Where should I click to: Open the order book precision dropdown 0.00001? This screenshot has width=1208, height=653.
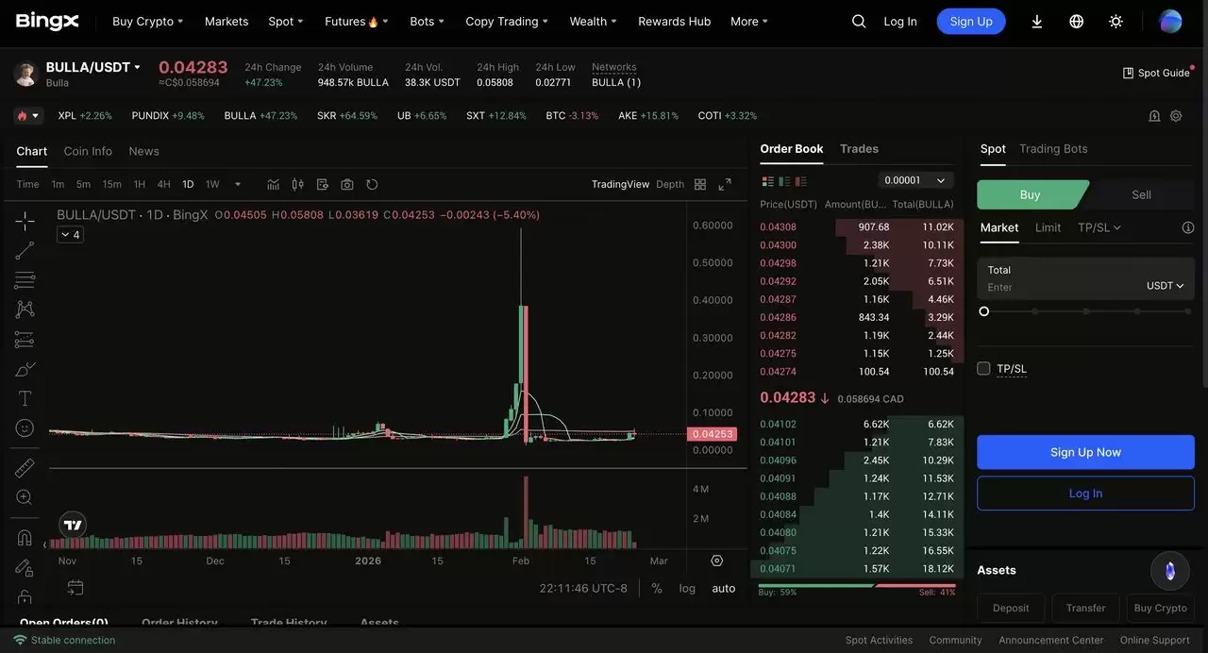point(914,180)
